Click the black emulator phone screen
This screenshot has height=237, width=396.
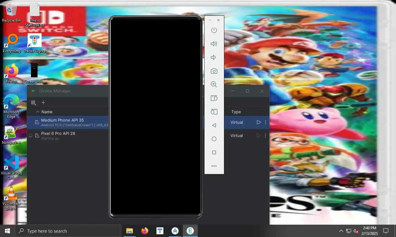(x=156, y=117)
